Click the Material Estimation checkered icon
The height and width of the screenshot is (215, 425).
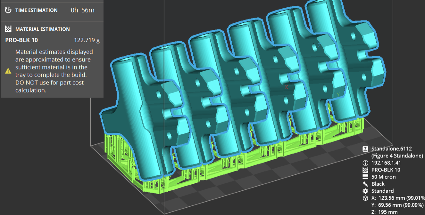click(x=8, y=29)
